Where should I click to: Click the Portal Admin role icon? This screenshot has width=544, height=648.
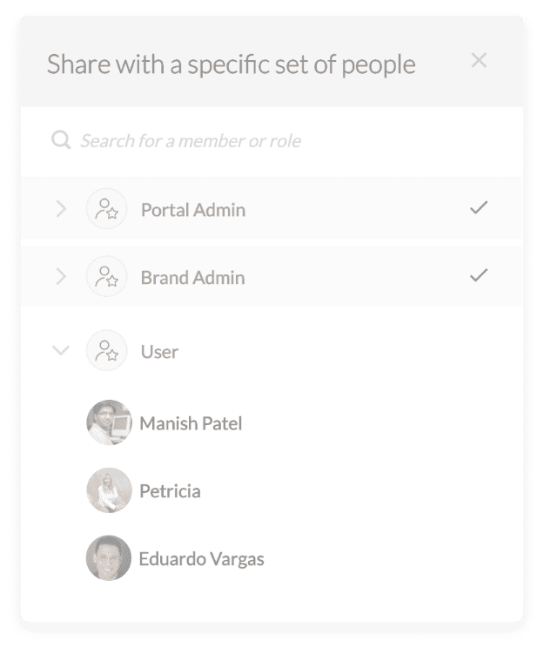[106, 209]
